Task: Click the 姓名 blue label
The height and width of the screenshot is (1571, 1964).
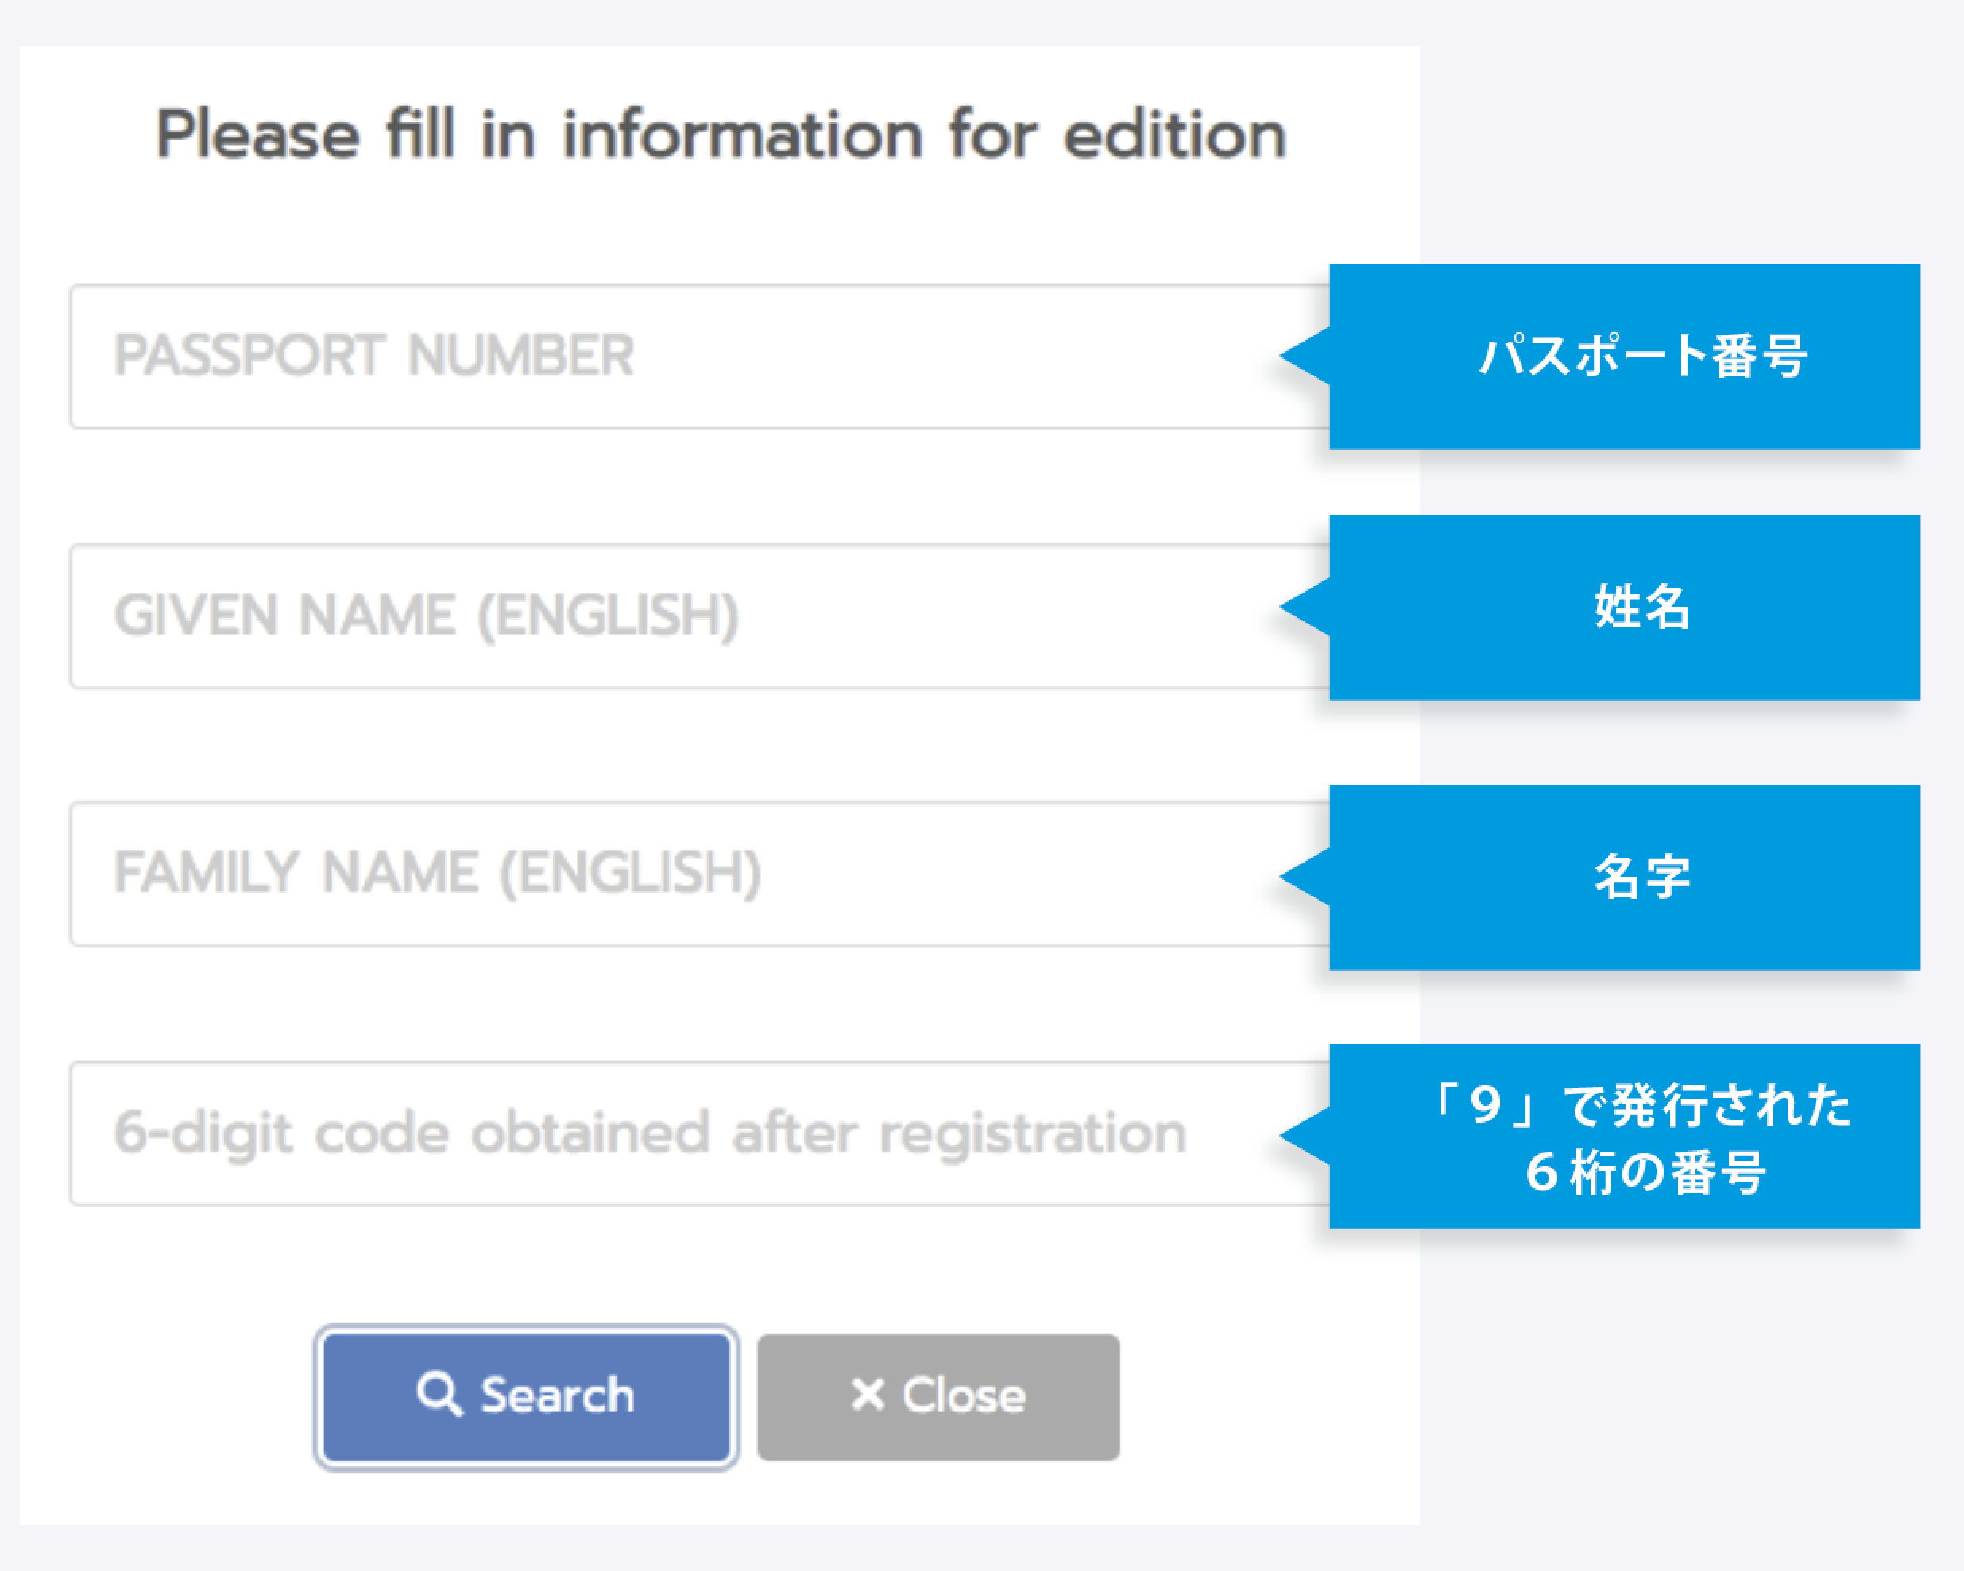Action: (x=1642, y=607)
